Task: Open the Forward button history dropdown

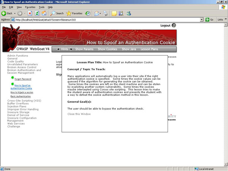Action: [x=25, y=13]
